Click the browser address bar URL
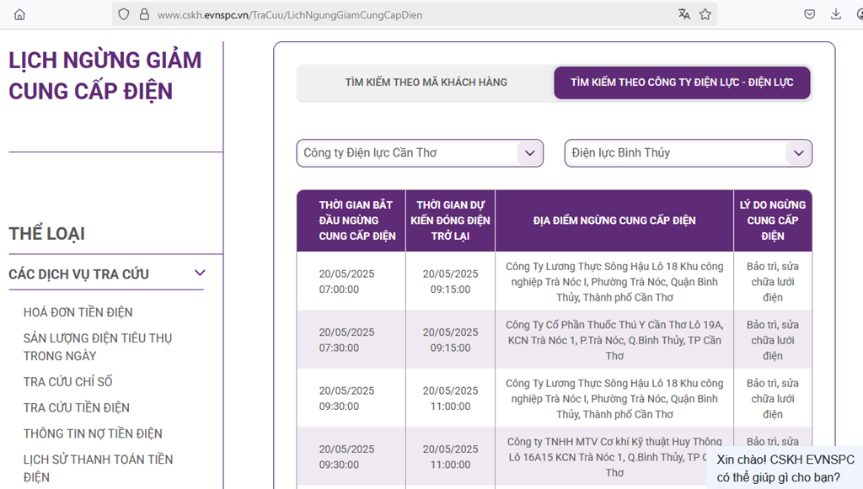The height and width of the screenshot is (489, 863). pyautogui.click(x=290, y=15)
